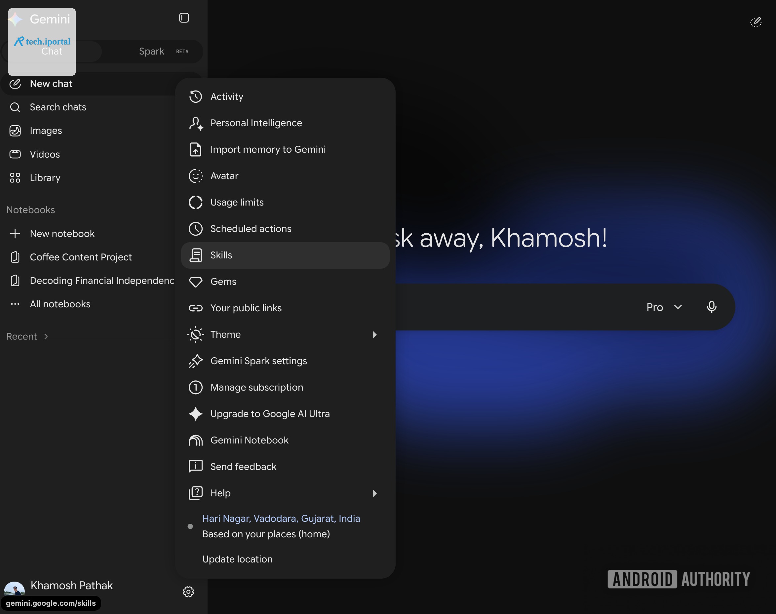Select Import memory to Gemini
Image resolution: width=776 pixels, height=614 pixels.
(285, 149)
